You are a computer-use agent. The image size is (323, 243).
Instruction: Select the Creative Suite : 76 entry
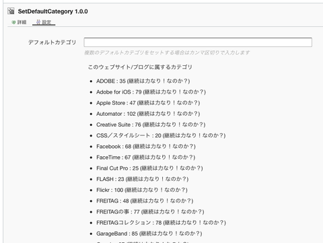(151, 125)
